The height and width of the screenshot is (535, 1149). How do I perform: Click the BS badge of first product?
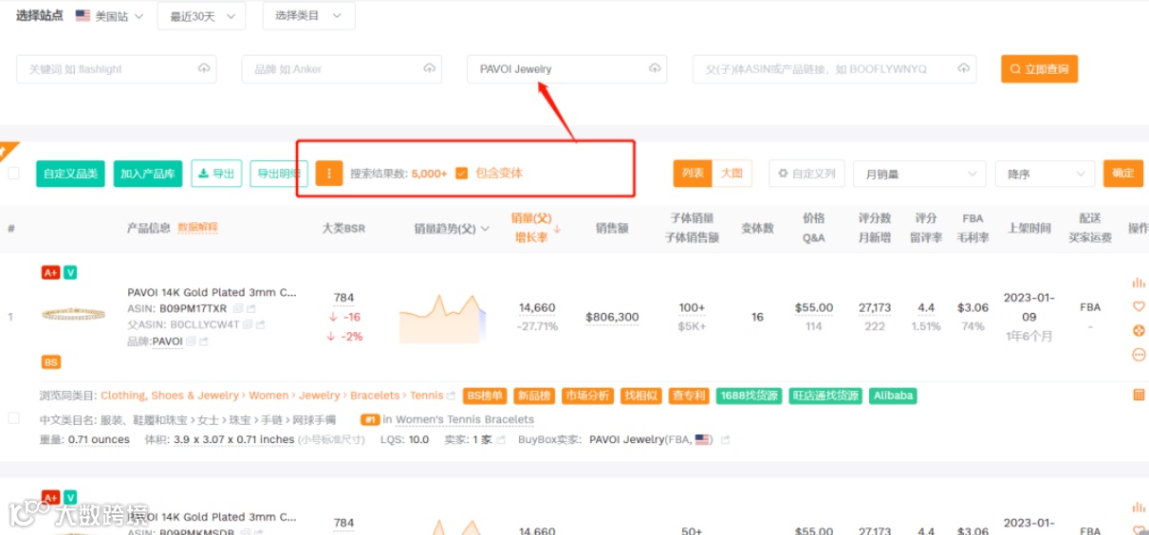tap(51, 362)
